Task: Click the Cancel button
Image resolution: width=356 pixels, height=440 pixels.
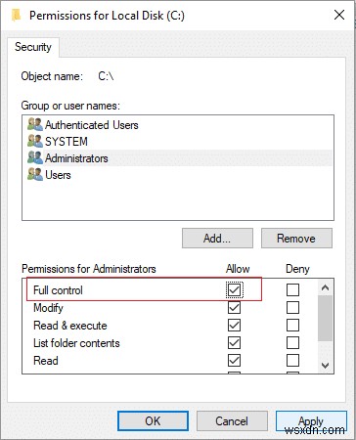Action: [x=232, y=421]
